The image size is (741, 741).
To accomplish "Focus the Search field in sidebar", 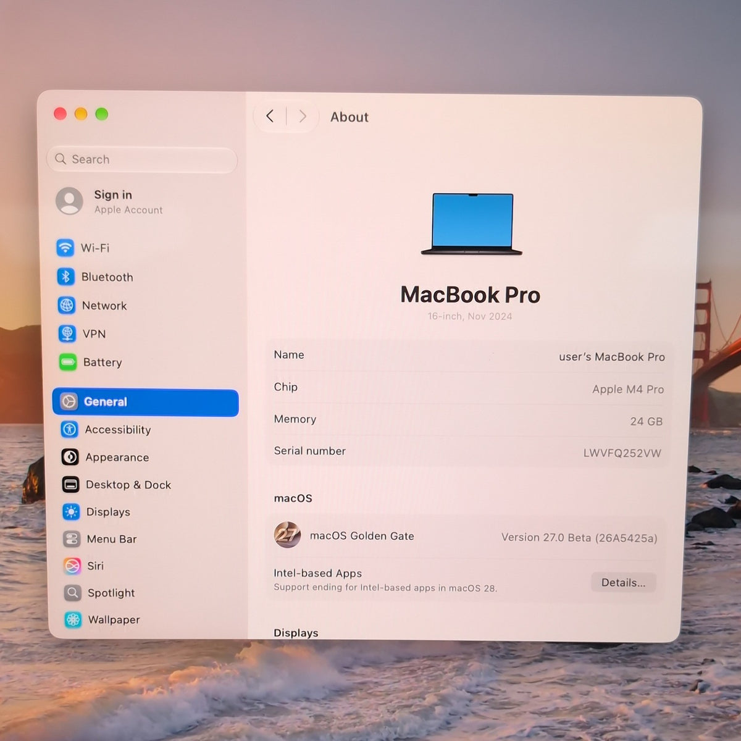I will tap(142, 159).
